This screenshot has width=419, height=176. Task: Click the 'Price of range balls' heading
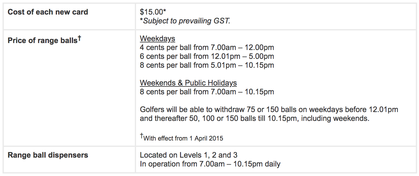pyautogui.click(x=42, y=41)
